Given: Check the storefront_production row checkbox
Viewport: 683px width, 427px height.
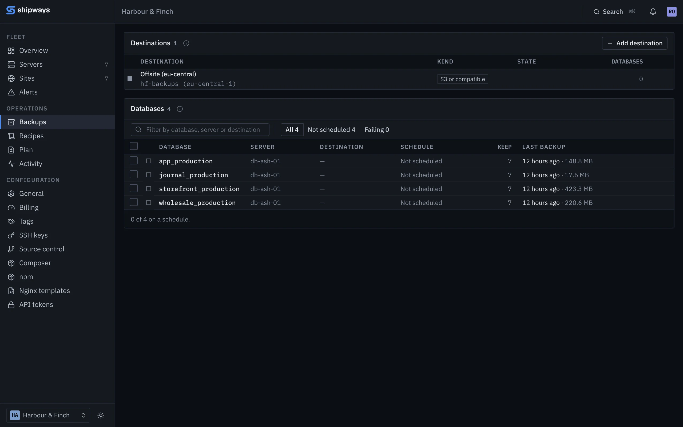Looking at the screenshot, I should tap(133, 188).
